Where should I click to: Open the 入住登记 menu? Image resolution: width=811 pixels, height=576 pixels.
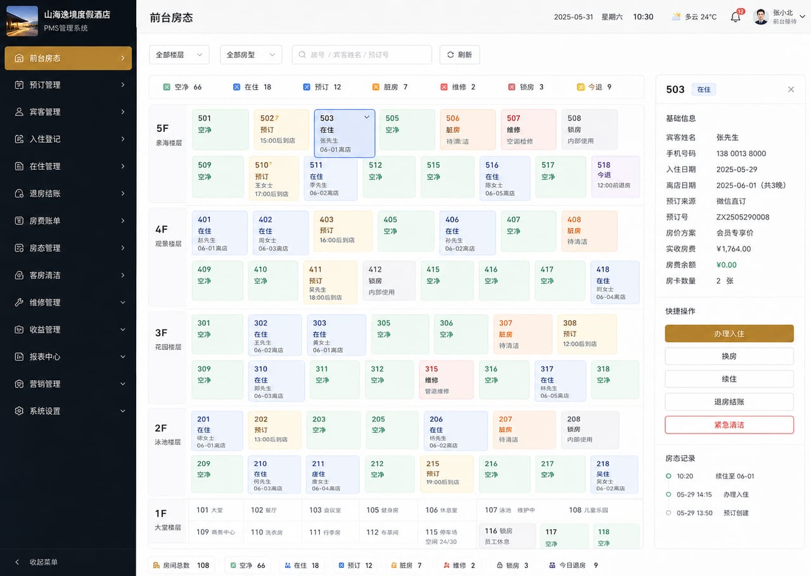tap(68, 139)
